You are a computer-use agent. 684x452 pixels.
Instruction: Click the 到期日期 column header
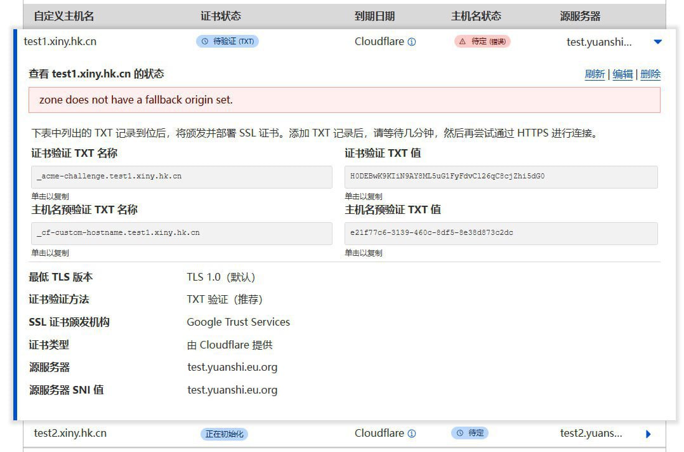click(374, 16)
